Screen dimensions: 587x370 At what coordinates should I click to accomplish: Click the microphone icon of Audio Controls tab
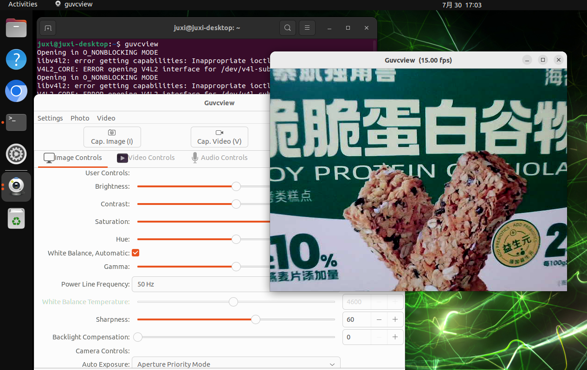coord(195,158)
